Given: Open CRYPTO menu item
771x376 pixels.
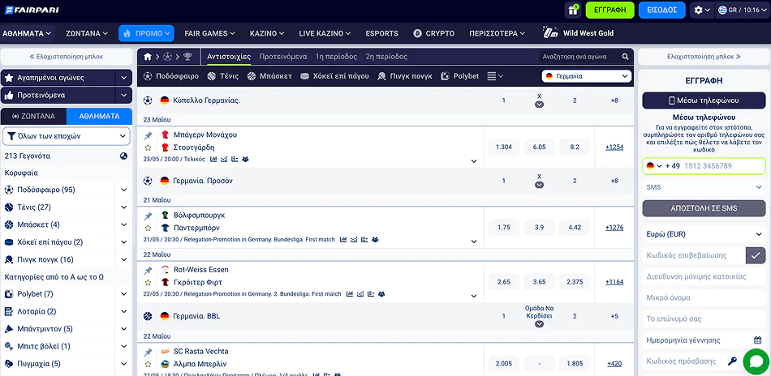Looking at the screenshot, I should point(433,33).
